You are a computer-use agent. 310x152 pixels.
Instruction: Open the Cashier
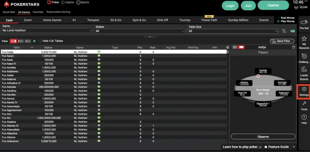coord(273,5)
